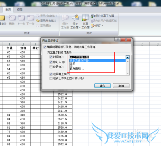The width and height of the screenshot is (161, 146).
Task: Open the Track Changes (修订) dropdown
Action: 97,26
